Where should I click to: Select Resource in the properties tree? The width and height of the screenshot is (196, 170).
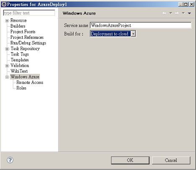click(18, 20)
